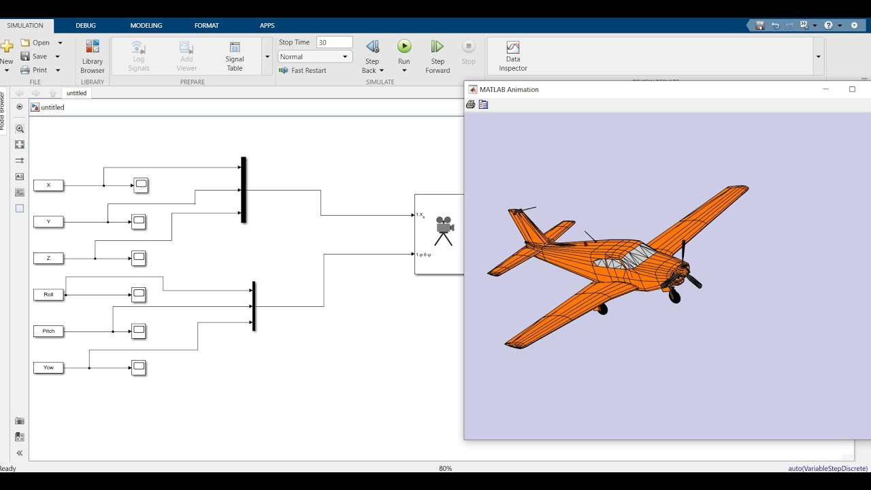Expand the quick access toolbar options circle arrow
The width and height of the screenshot is (871, 490).
[855, 25]
